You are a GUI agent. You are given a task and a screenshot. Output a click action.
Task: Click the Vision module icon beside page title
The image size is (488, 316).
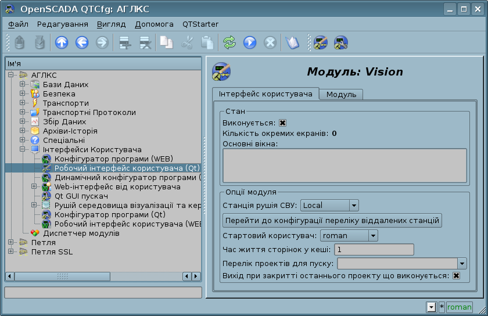pos(221,71)
